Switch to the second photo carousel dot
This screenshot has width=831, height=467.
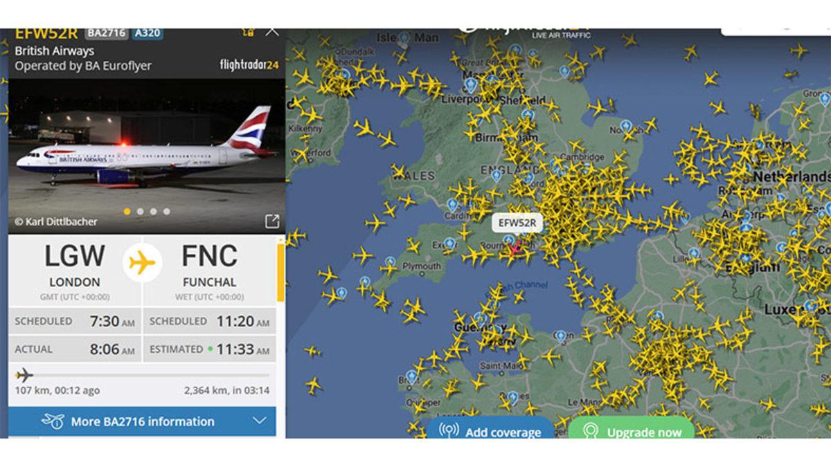[x=140, y=211]
